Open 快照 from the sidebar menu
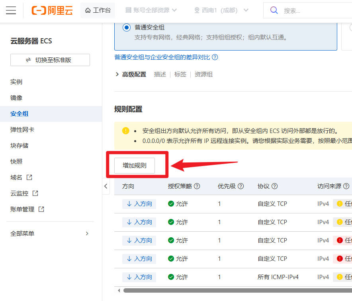Screen dimensions: 352x301 tap(16, 162)
